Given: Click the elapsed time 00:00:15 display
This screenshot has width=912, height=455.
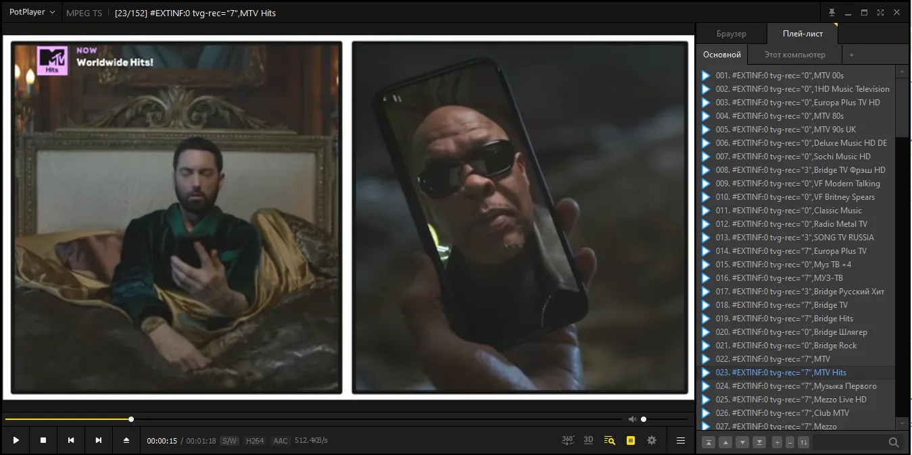Looking at the screenshot, I should coord(162,441).
